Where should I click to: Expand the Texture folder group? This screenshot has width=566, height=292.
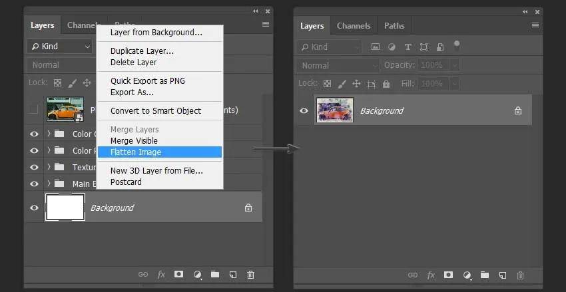pos(49,167)
